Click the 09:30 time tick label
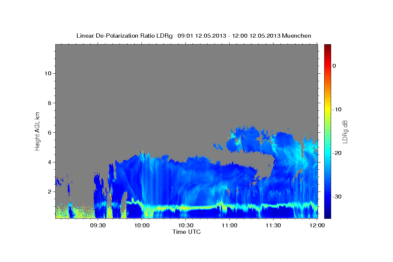 click(x=98, y=225)
